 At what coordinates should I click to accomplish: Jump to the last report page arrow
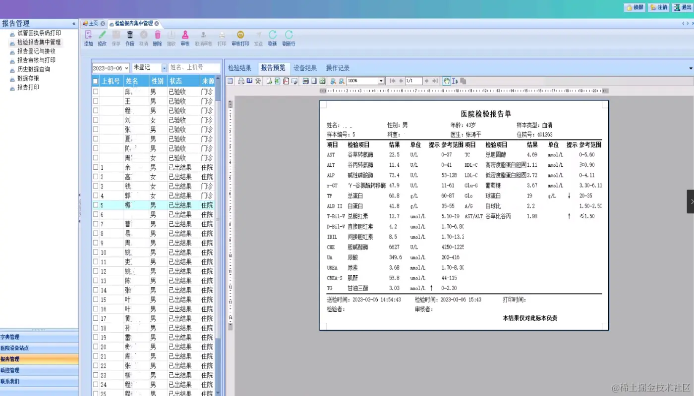[x=435, y=81]
